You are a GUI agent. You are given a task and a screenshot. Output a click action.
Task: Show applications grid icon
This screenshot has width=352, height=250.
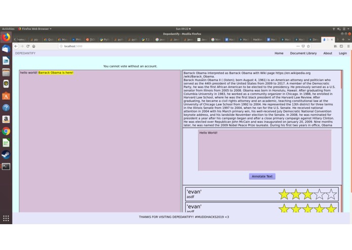coord(6,218)
